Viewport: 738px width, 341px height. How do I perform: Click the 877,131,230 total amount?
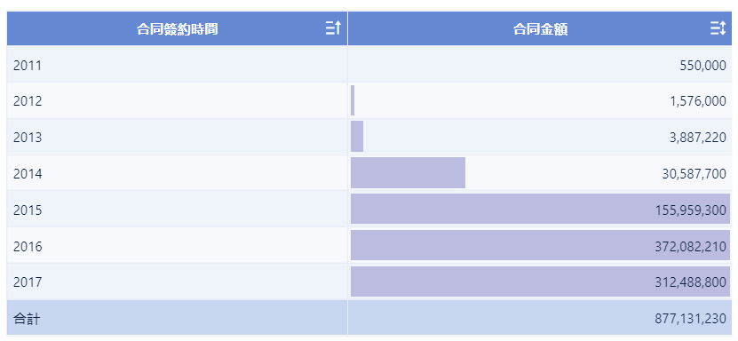pyautogui.click(x=690, y=319)
